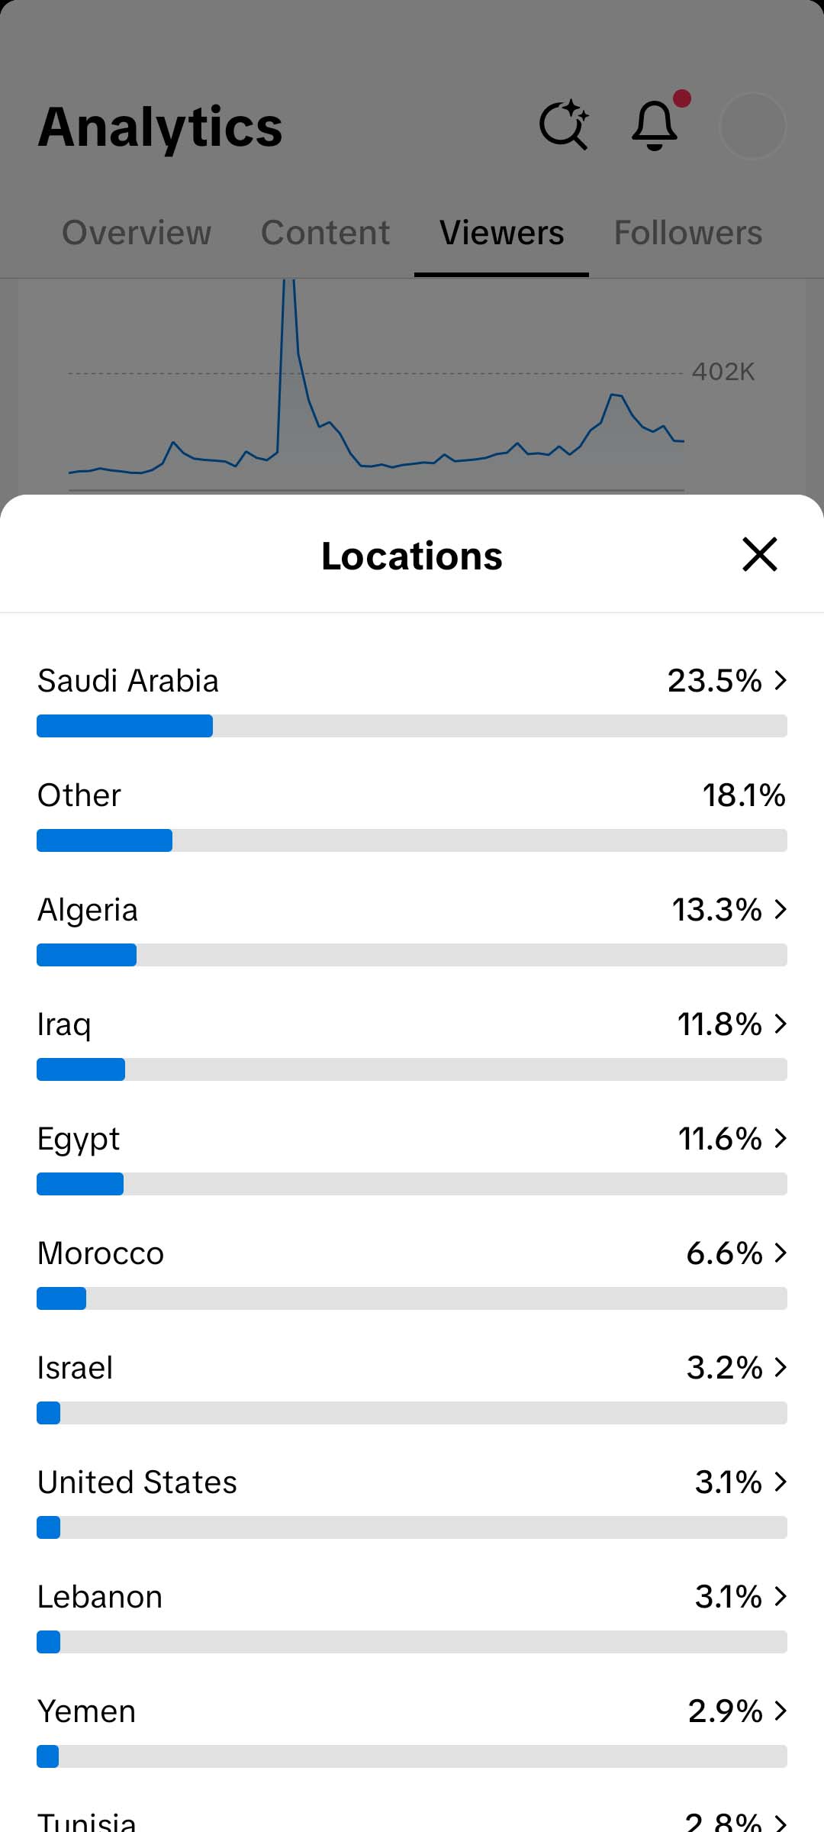Open the notifications bell
The width and height of the screenshot is (824, 1832).
(655, 125)
